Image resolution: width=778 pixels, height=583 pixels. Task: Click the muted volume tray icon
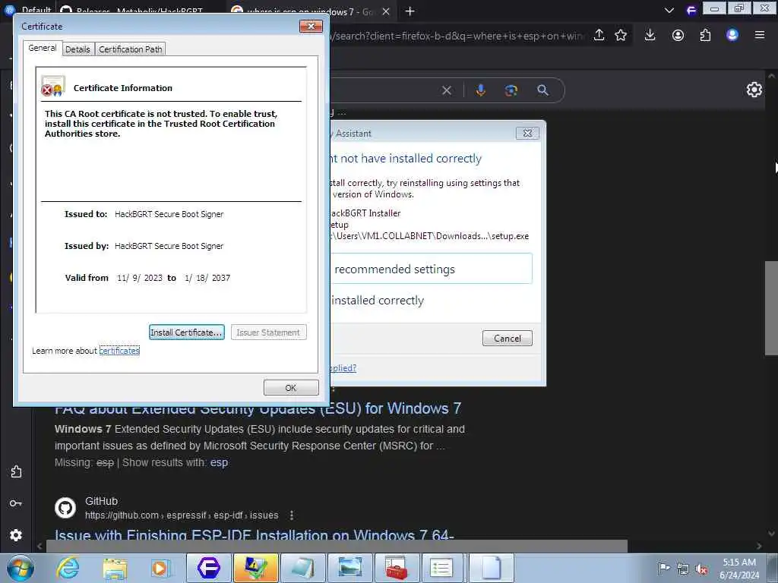701,569
